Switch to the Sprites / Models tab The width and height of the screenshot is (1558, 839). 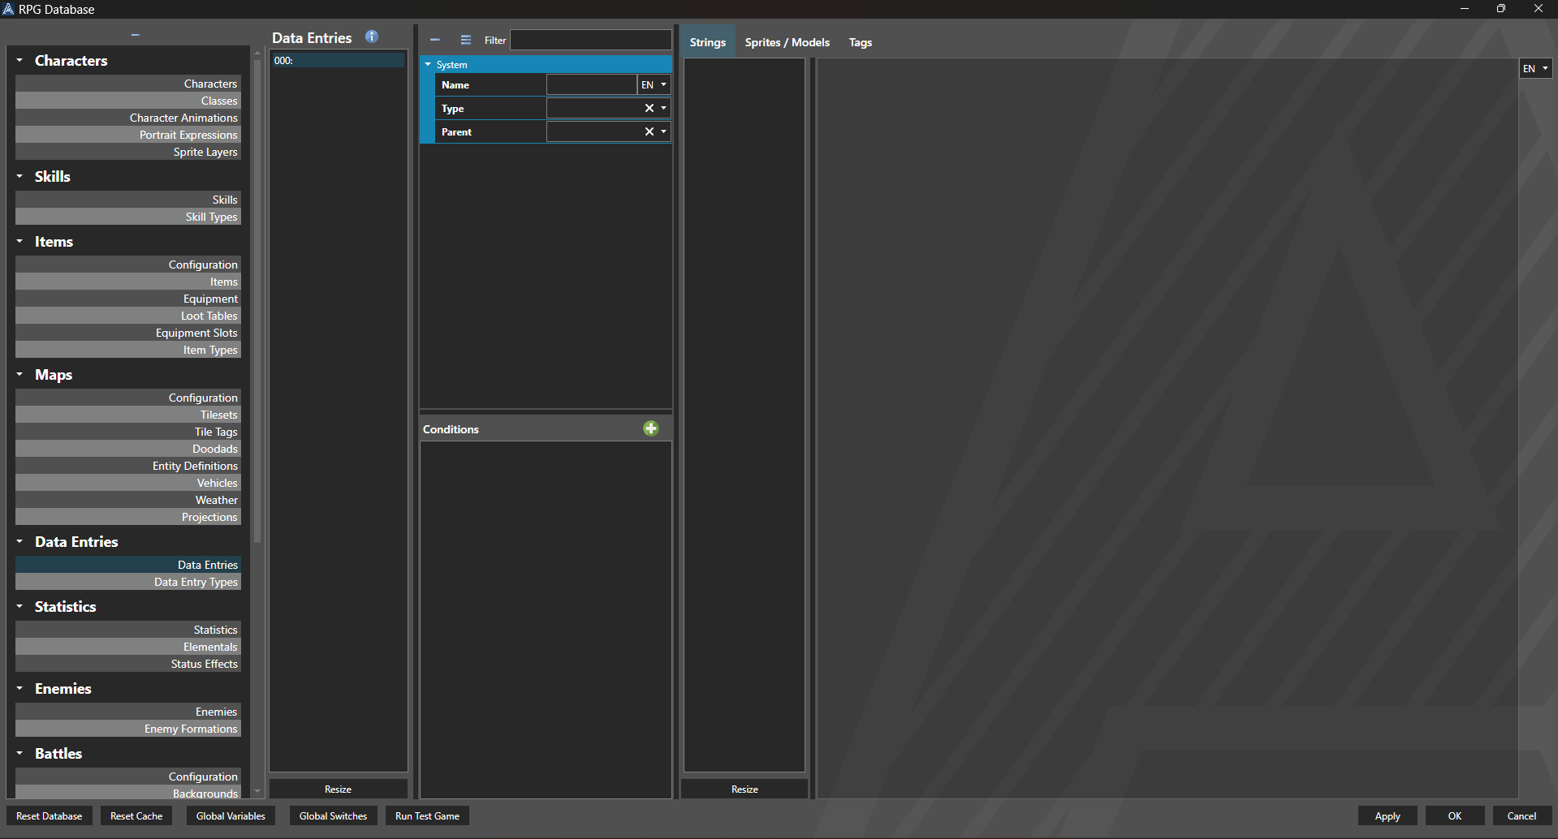click(x=786, y=42)
